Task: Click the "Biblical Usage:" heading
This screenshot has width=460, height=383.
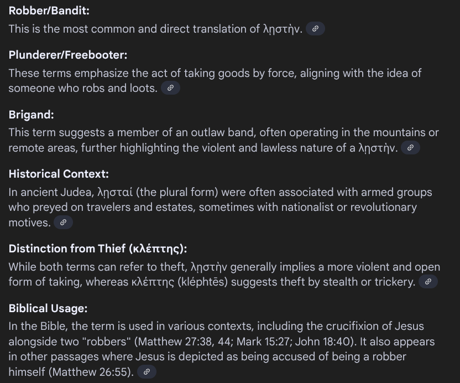Action: coord(48,308)
